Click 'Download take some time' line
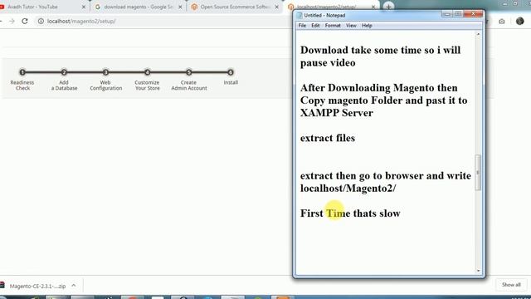531x299 pixels. pos(380,50)
